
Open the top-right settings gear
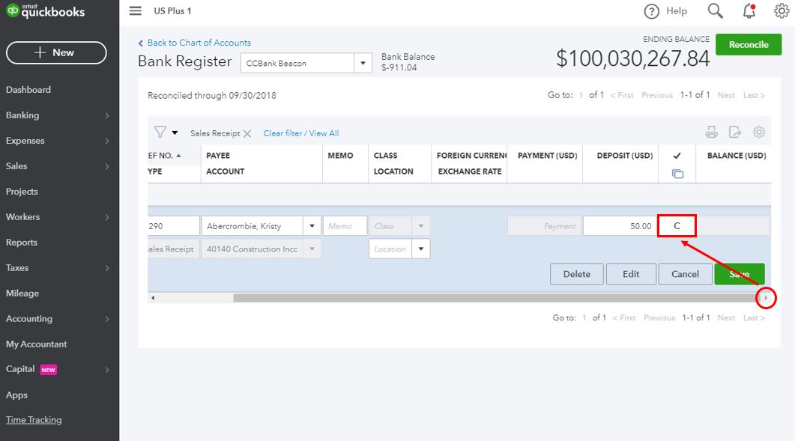(x=782, y=10)
